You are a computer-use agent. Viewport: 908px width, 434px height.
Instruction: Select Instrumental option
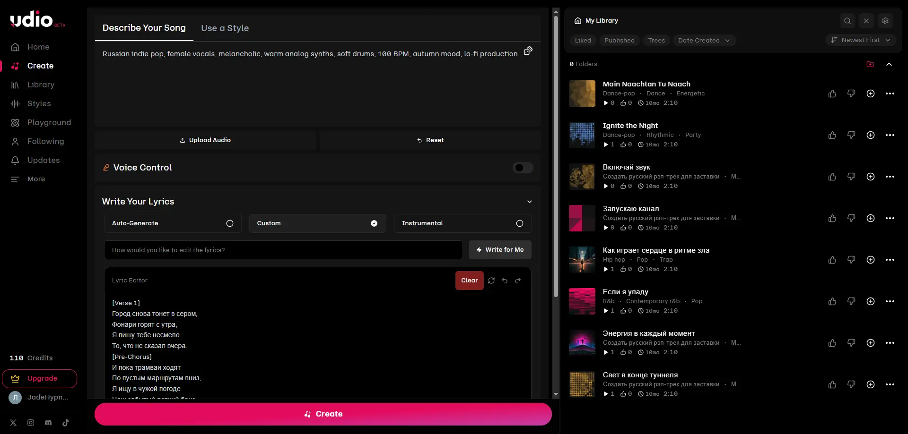point(463,223)
